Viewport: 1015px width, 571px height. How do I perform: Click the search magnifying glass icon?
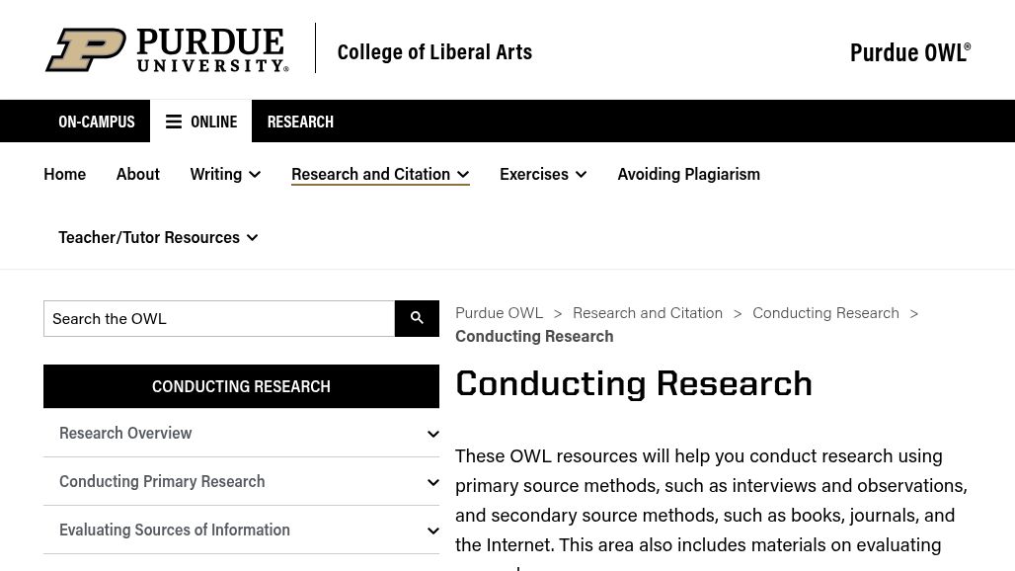416,318
